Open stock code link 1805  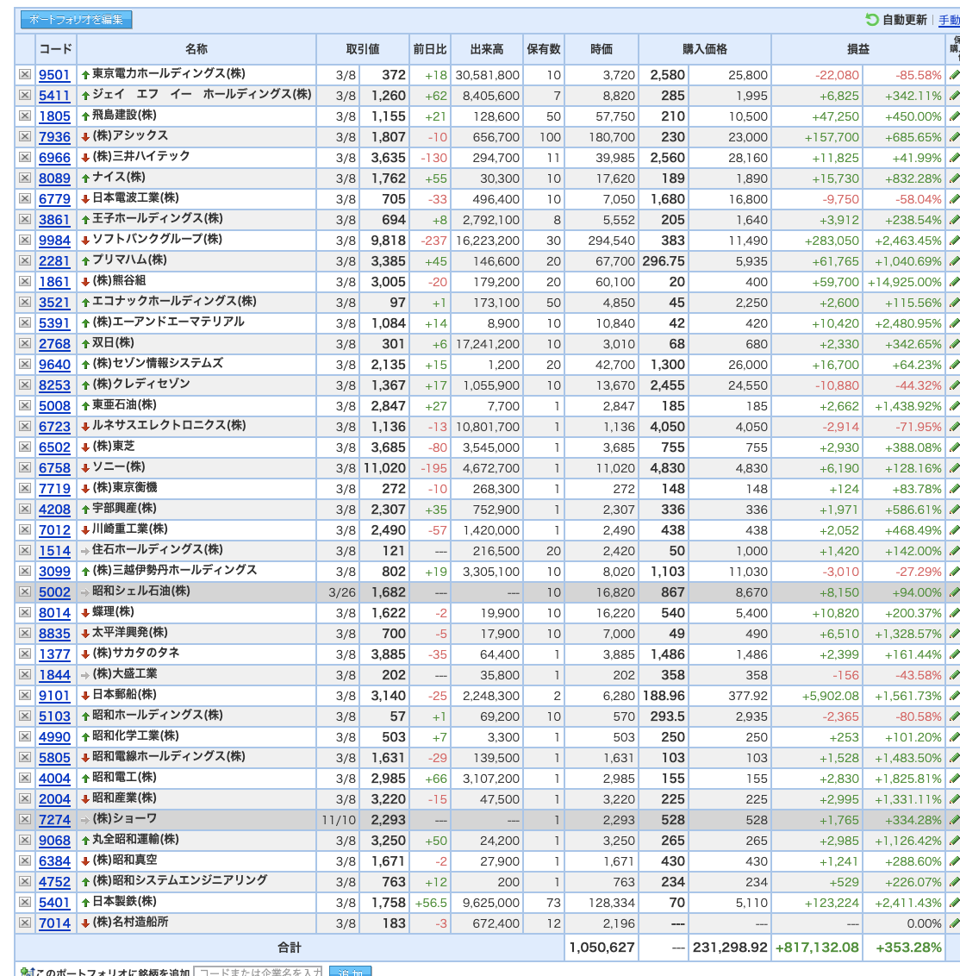coord(54,116)
